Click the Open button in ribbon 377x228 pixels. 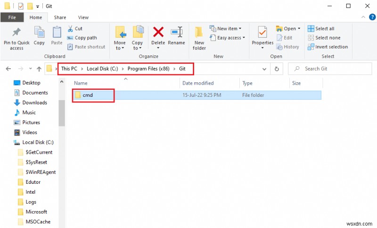click(288, 29)
